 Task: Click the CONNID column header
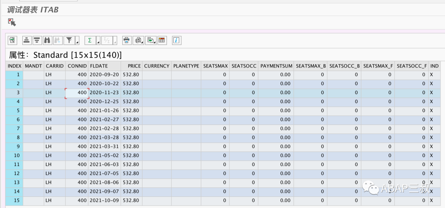coord(77,66)
